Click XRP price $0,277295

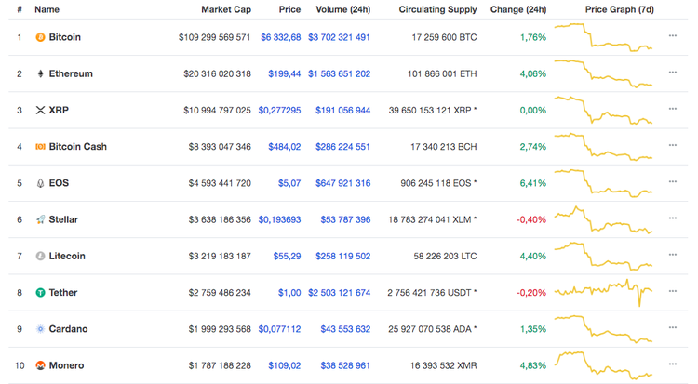point(279,111)
